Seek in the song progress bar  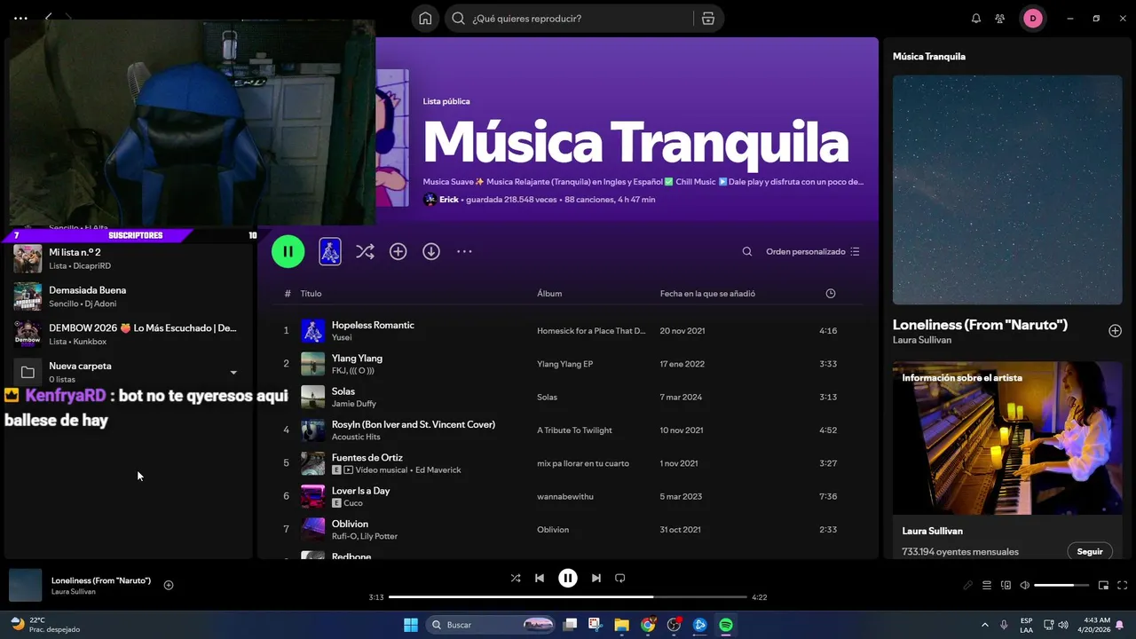pyautogui.click(x=568, y=597)
